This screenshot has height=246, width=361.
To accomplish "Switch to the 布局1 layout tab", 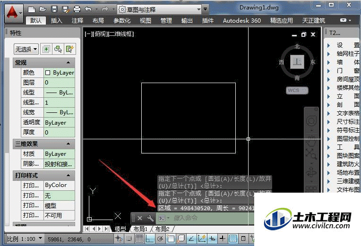I will pyautogui.click(x=140, y=229).
